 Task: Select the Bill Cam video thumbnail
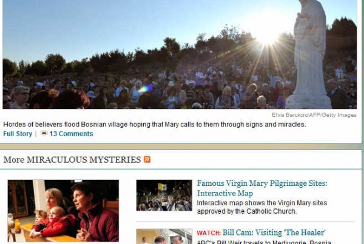coord(164,236)
